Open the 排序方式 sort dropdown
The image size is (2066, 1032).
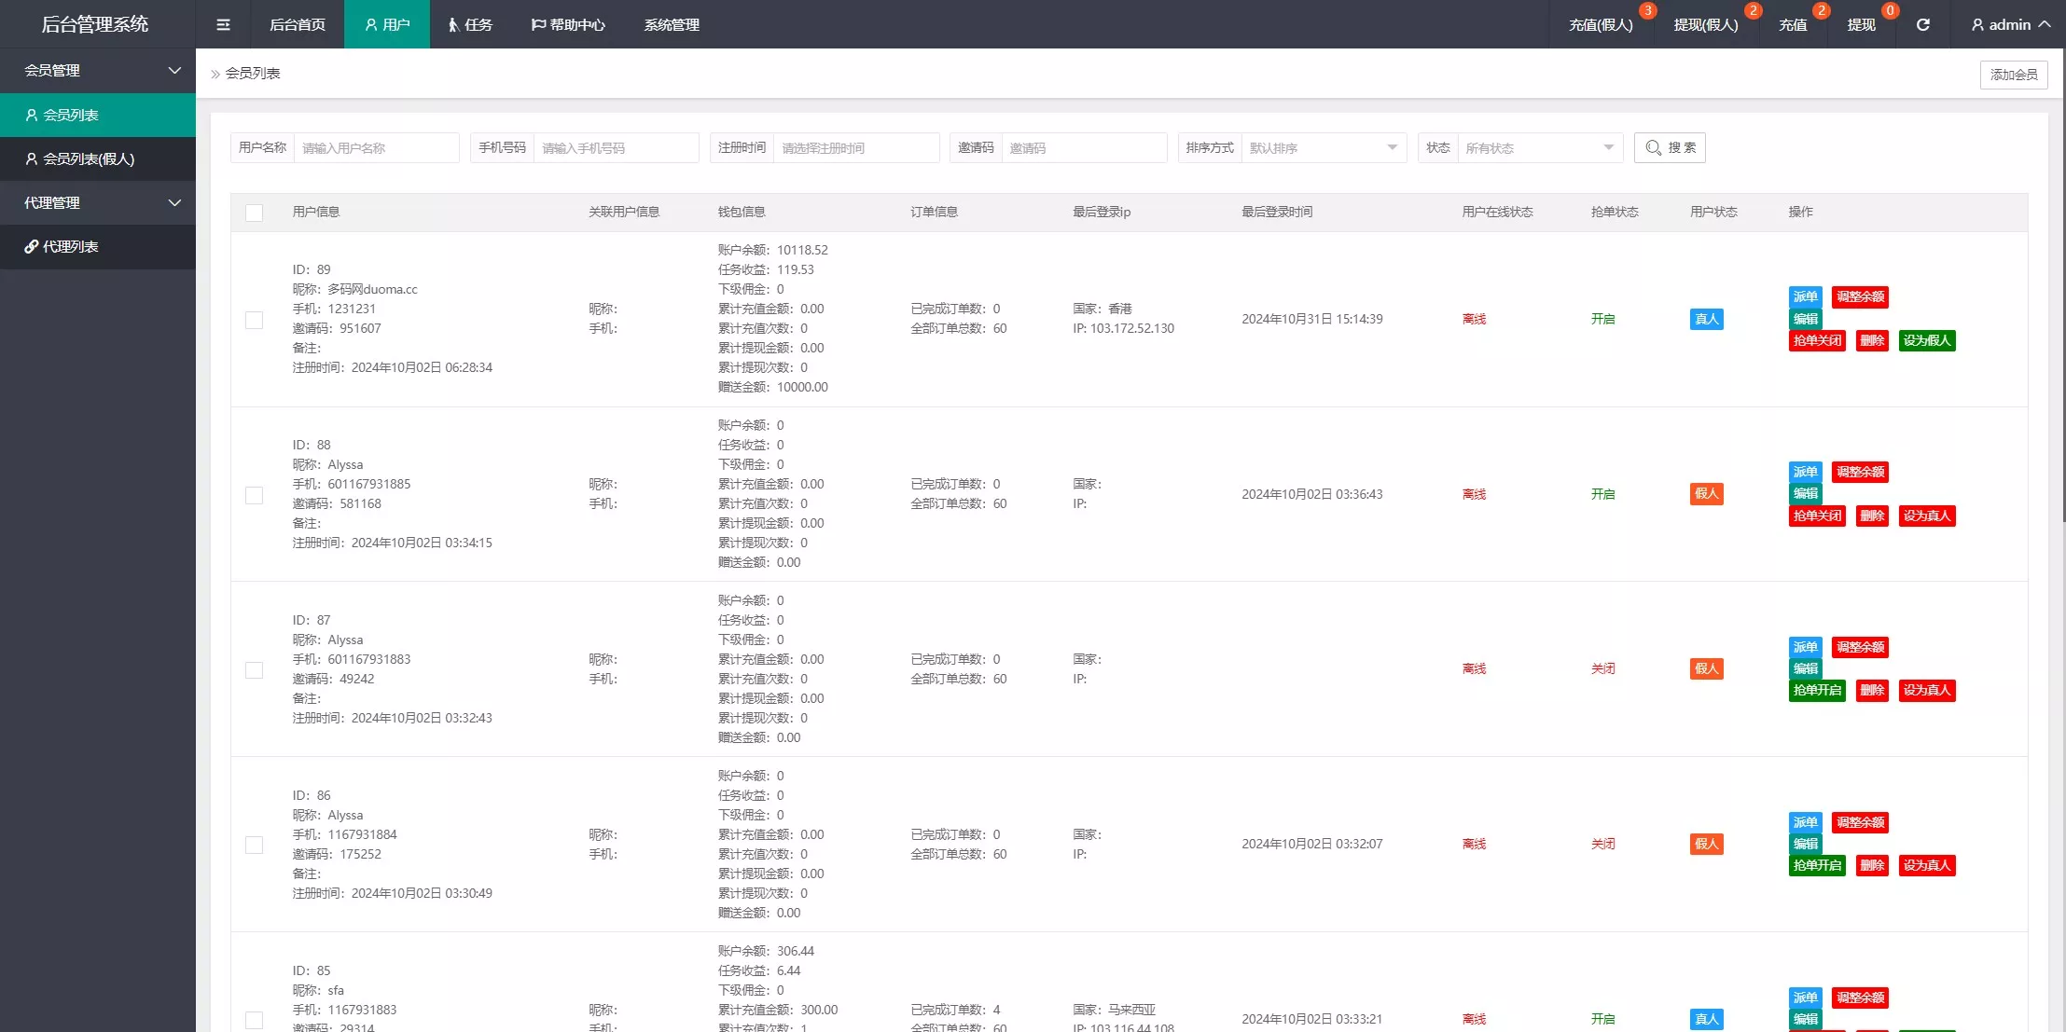click(x=1323, y=147)
